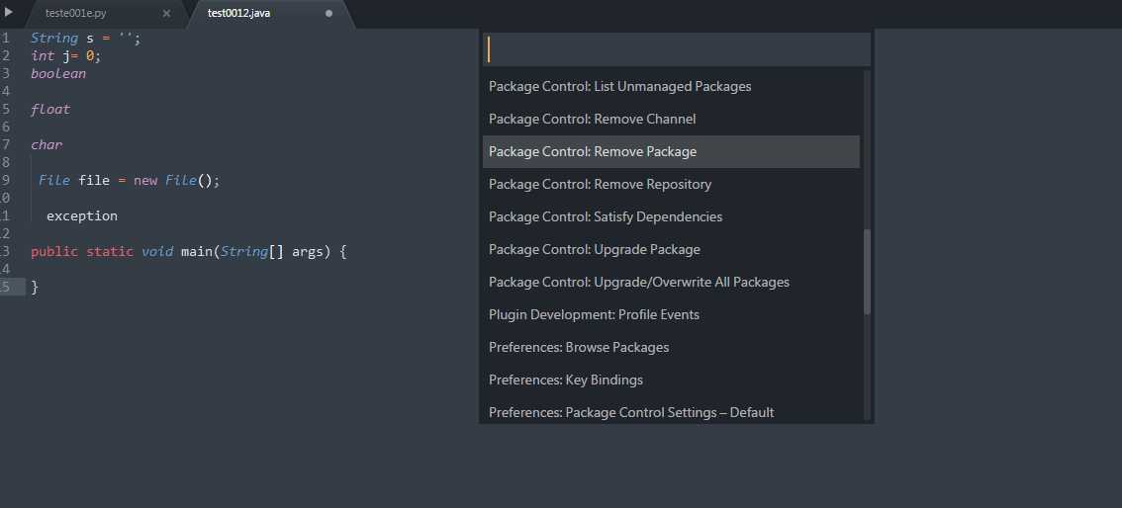Click the command palette search field
The height and width of the screenshot is (508, 1122).
678,49
